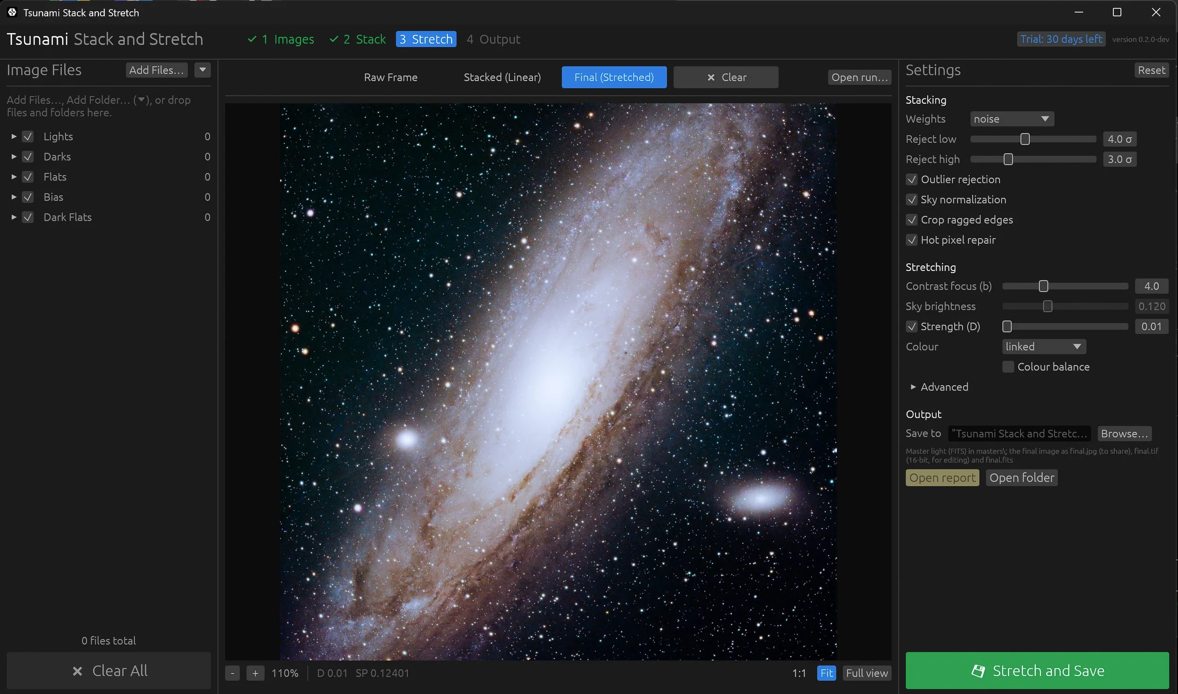
Task: Expand the Darks file group
Action: pyautogui.click(x=14, y=157)
